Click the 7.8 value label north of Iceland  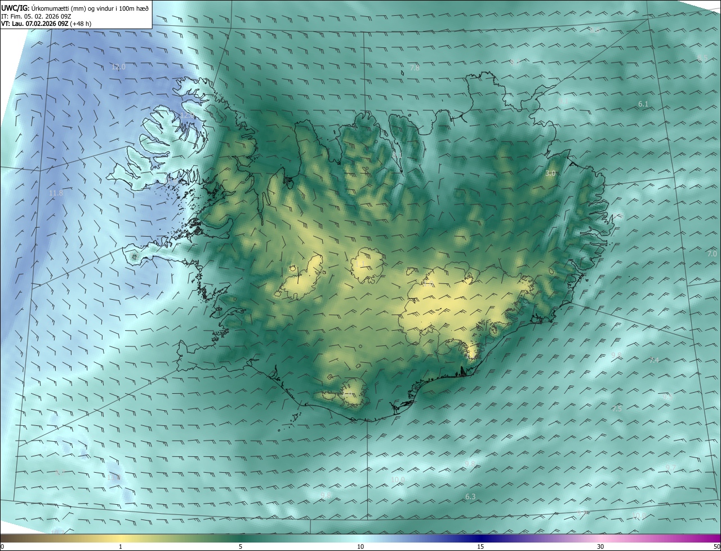point(415,68)
